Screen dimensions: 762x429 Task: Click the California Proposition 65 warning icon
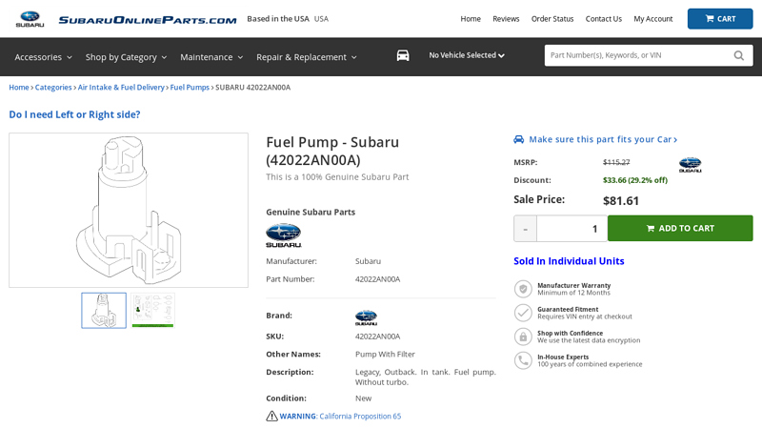(x=271, y=417)
